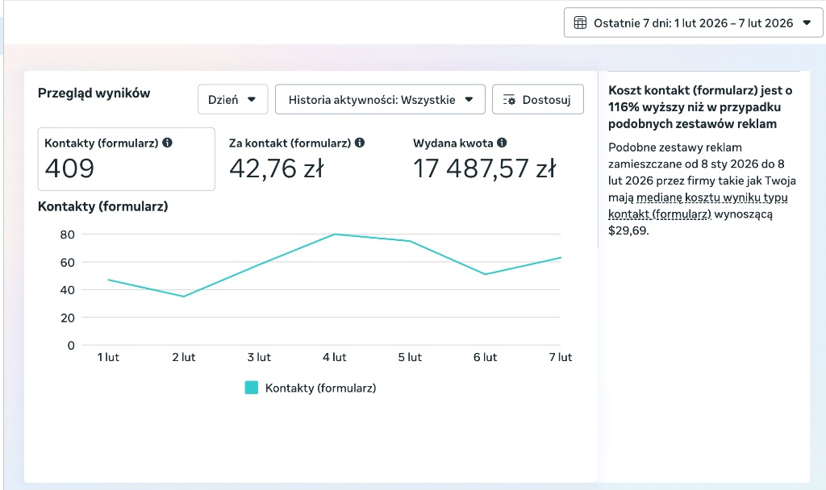This screenshot has height=490, width=826.
Task: Select the Wydana kwota metric
Action: 485,159
